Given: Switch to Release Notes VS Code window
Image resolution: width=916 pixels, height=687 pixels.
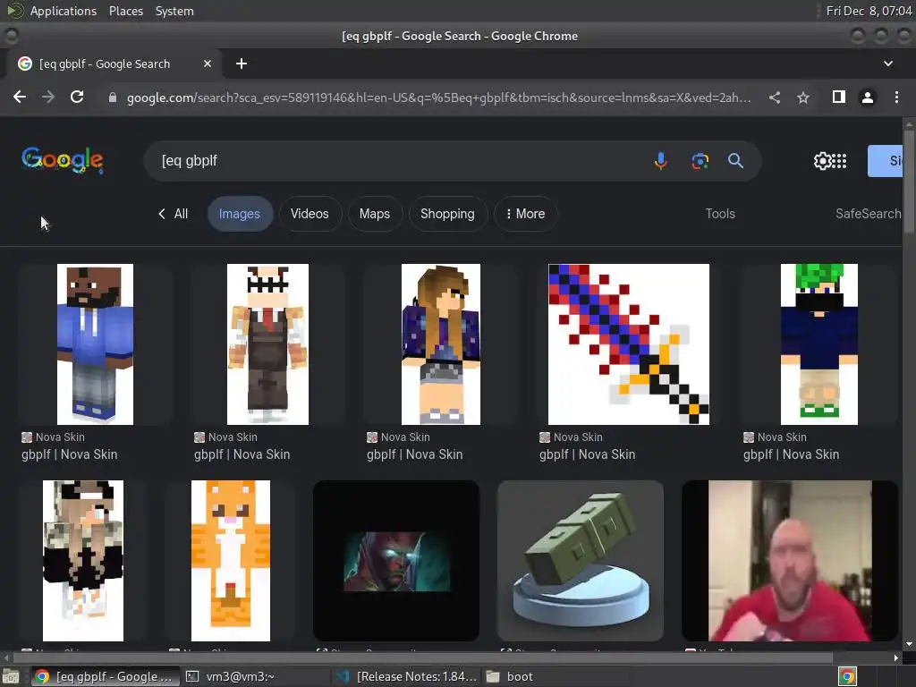Looking at the screenshot, I should (x=406, y=676).
